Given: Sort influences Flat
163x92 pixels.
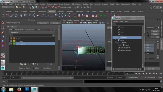Looking at the screenshot, I should click(36, 30).
